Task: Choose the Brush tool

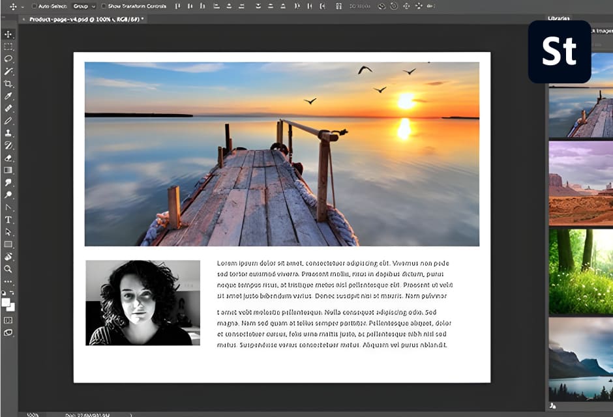Action: pyautogui.click(x=8, y=120)
